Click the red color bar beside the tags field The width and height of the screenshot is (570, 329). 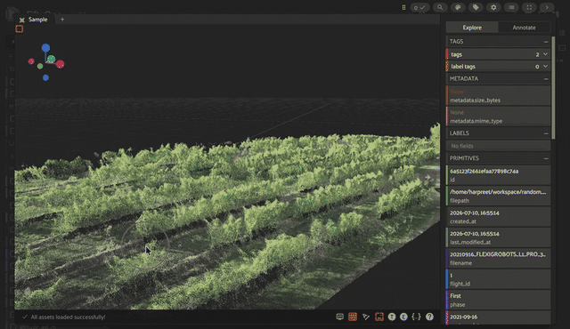(447, 54)
